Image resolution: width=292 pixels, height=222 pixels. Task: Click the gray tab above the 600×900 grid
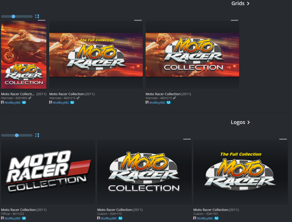(41, 20)
